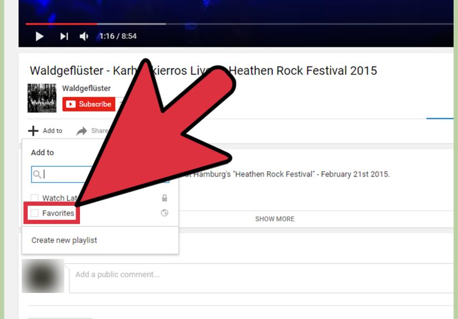
Task: Play the video
Action: [x=39, y=37]
